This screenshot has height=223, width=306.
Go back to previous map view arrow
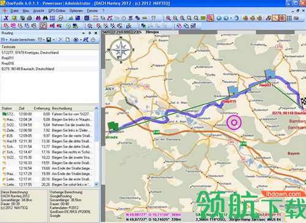pos(219,18)
